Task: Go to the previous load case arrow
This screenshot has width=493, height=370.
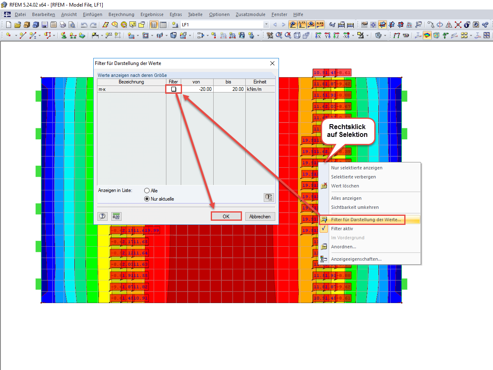Action: pos(275,25)
